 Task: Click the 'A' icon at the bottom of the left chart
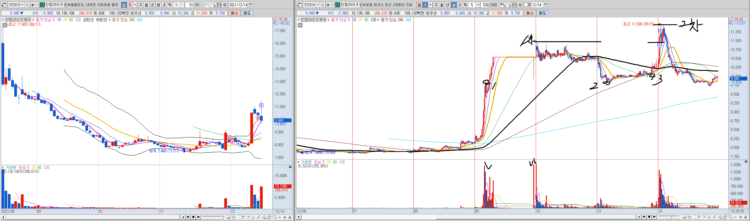[x=290, y=217]
